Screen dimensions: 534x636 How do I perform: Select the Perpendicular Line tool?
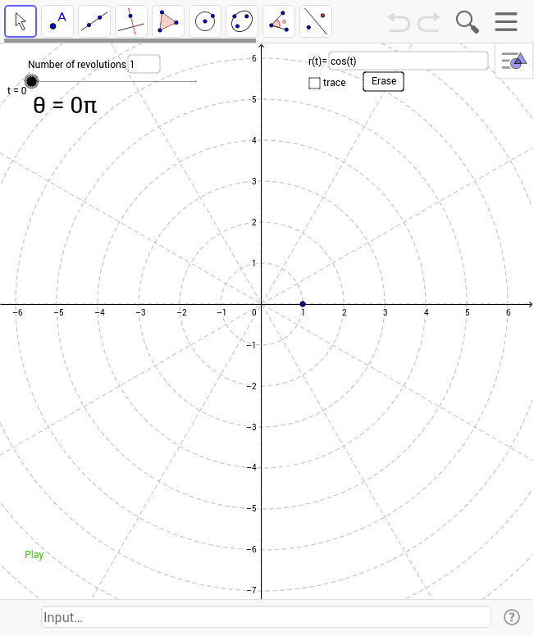131,21
